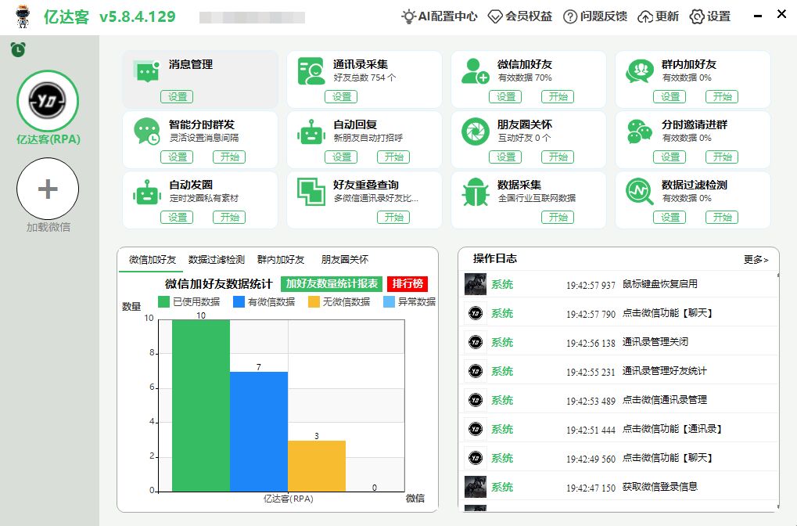Viewport: 797px width, 526px height.
Task: Select the 自动发圈 posting robot icon
Action: 146,192
